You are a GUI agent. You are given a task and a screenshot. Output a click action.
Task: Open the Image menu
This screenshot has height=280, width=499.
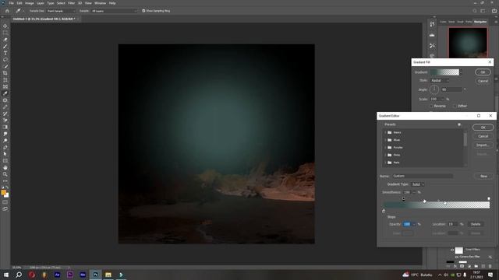coord(30,3)
